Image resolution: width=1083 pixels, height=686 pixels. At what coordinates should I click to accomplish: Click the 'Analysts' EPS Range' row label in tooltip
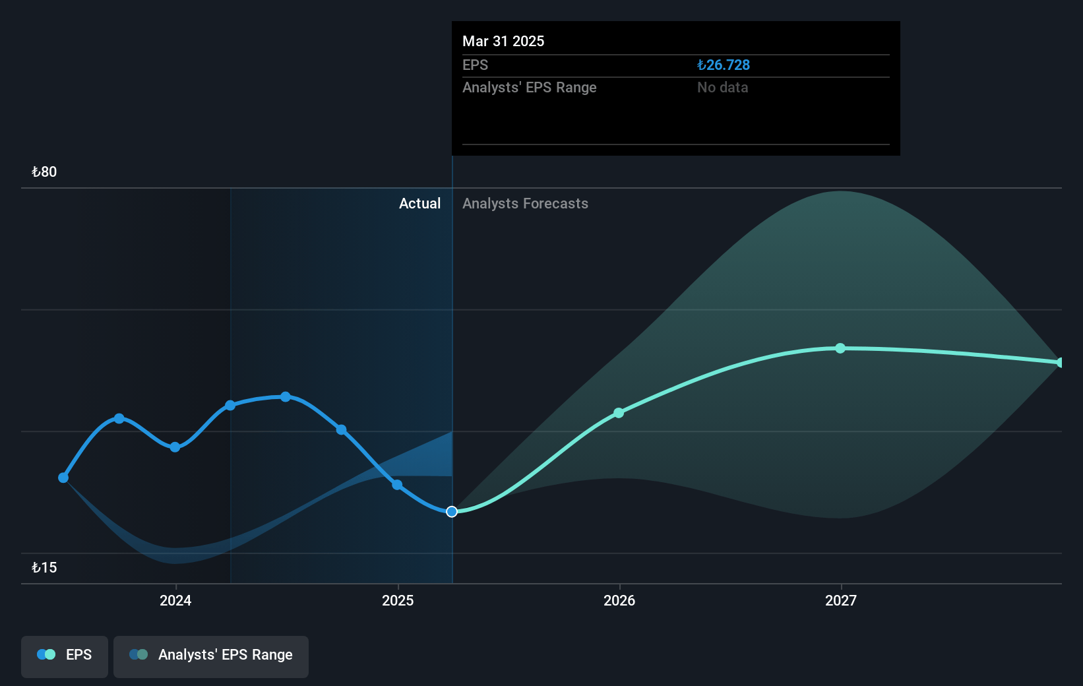coord(529,88)
